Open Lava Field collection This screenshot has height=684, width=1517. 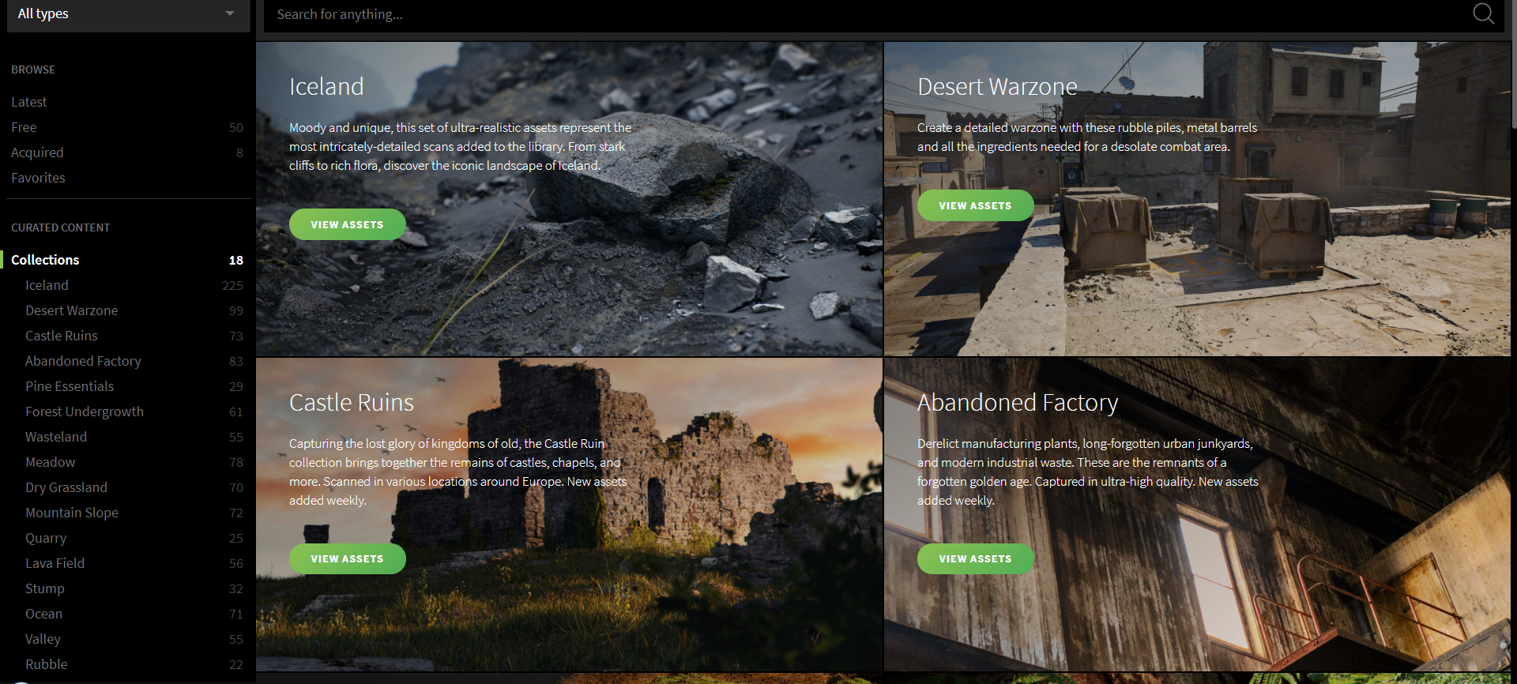click(55, 563)
